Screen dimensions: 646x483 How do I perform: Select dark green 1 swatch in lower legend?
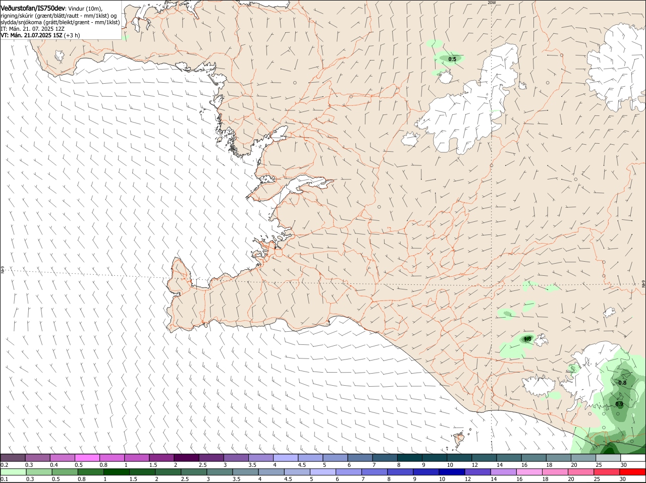pyautogui.click(x=116, y=472)
